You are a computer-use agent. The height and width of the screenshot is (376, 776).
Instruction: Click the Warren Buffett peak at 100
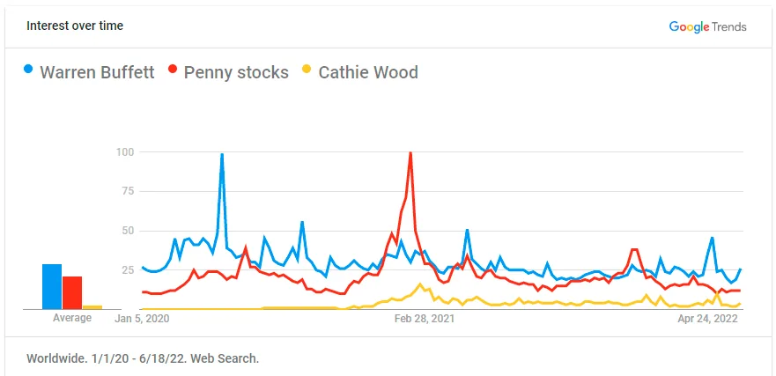(x=222, y=155)
